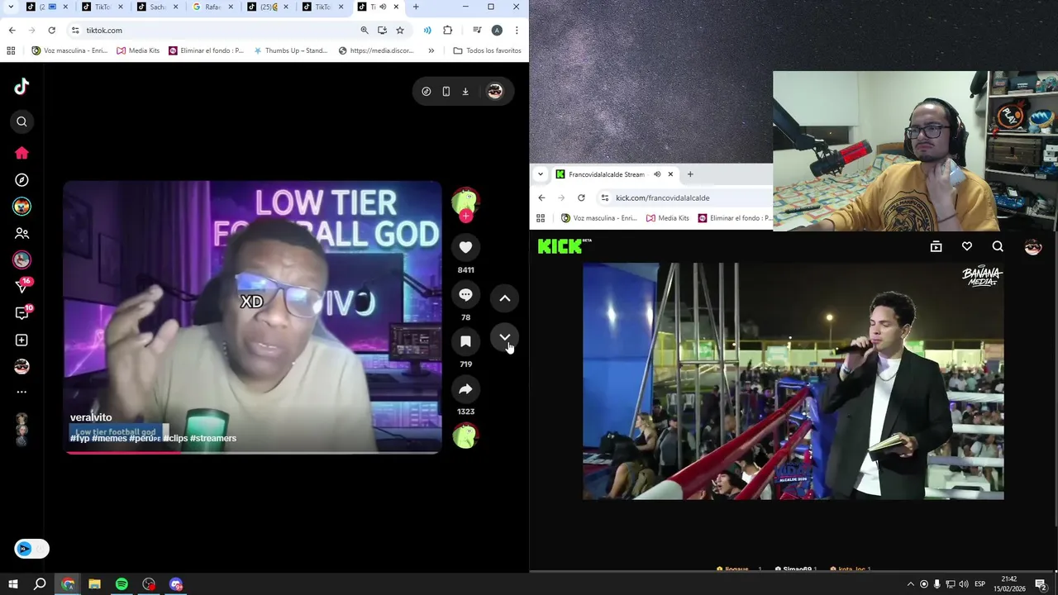1058x595 pixels.
Task: Open the TikTok Friends icon
Action: 21,233
